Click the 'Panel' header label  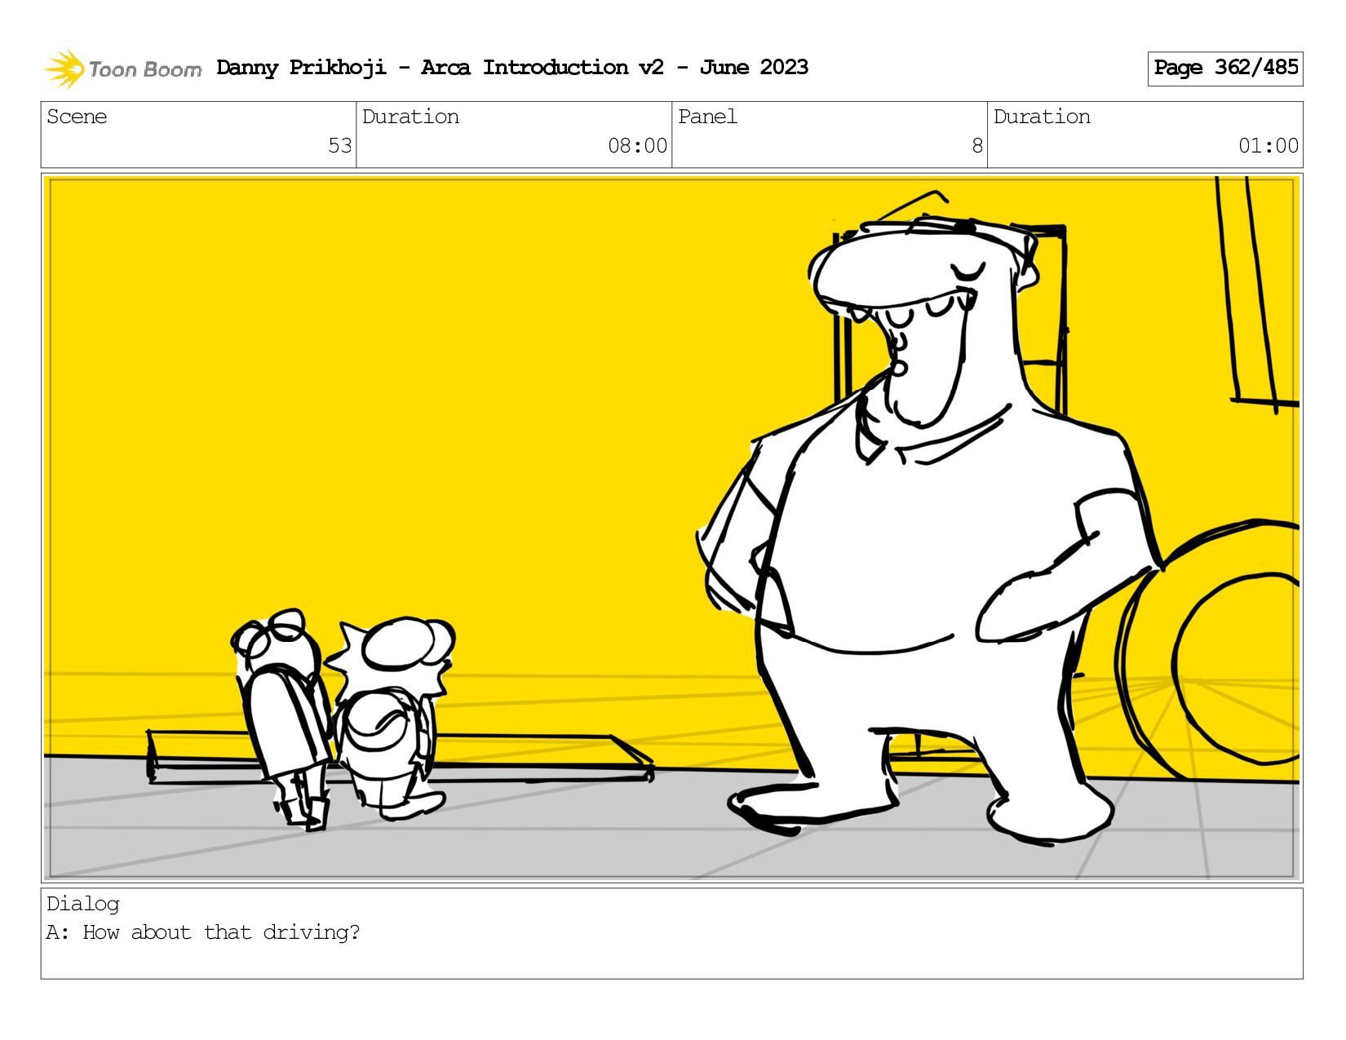tap(707, 117)
